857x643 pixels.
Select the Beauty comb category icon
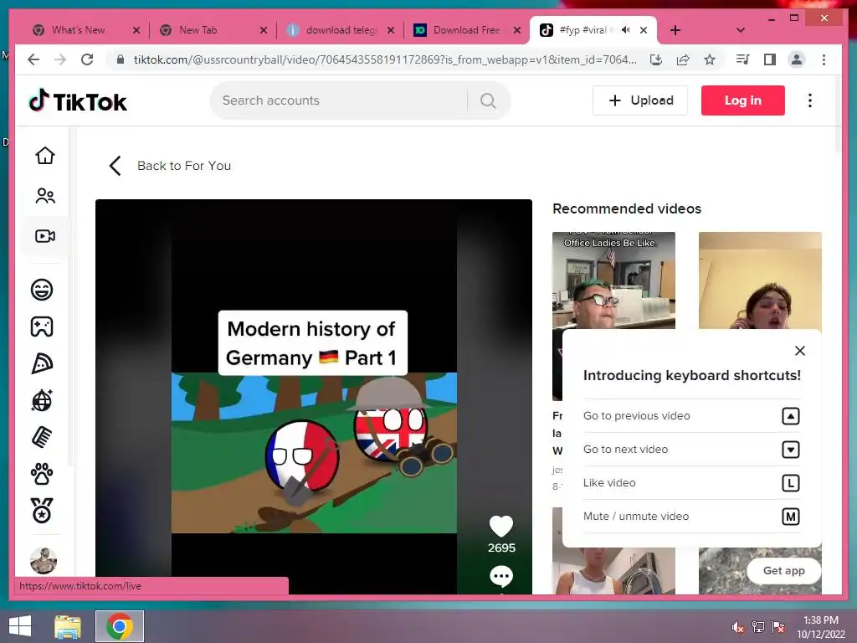42,437
